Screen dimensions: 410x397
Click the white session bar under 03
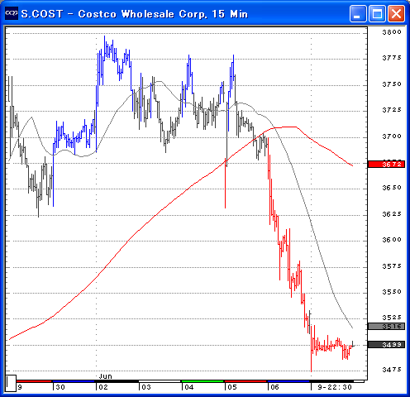[x=160, y=381]
